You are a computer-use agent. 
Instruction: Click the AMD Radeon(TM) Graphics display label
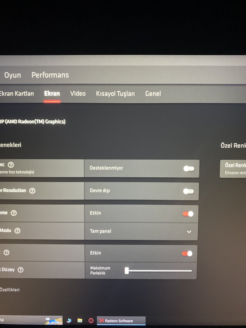point(32,121)
